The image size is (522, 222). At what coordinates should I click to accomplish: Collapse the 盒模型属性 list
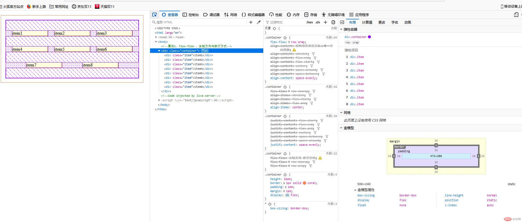355,190
